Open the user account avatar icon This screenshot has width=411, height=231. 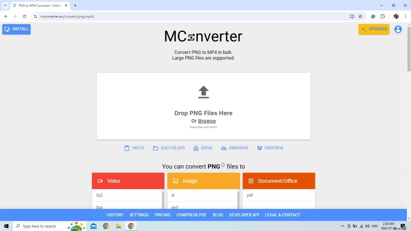click(x=398, y=29)
